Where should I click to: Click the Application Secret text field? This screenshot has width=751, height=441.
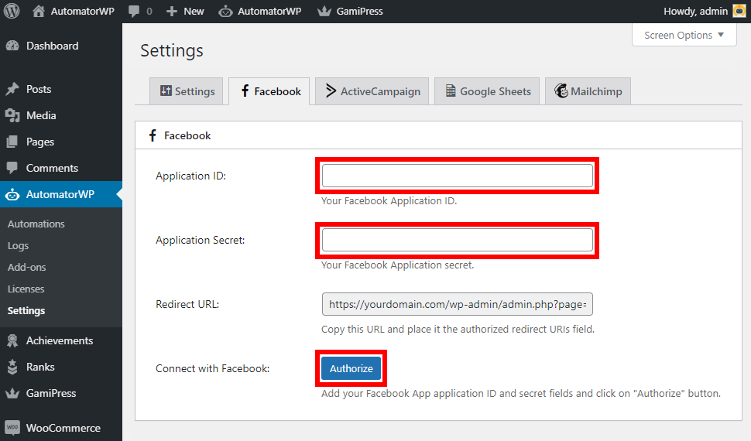[457, 240]
